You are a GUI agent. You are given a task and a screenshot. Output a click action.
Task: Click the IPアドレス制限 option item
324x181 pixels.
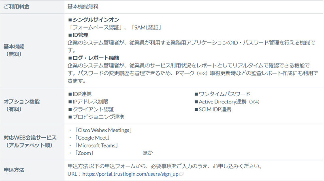(88, 102)
